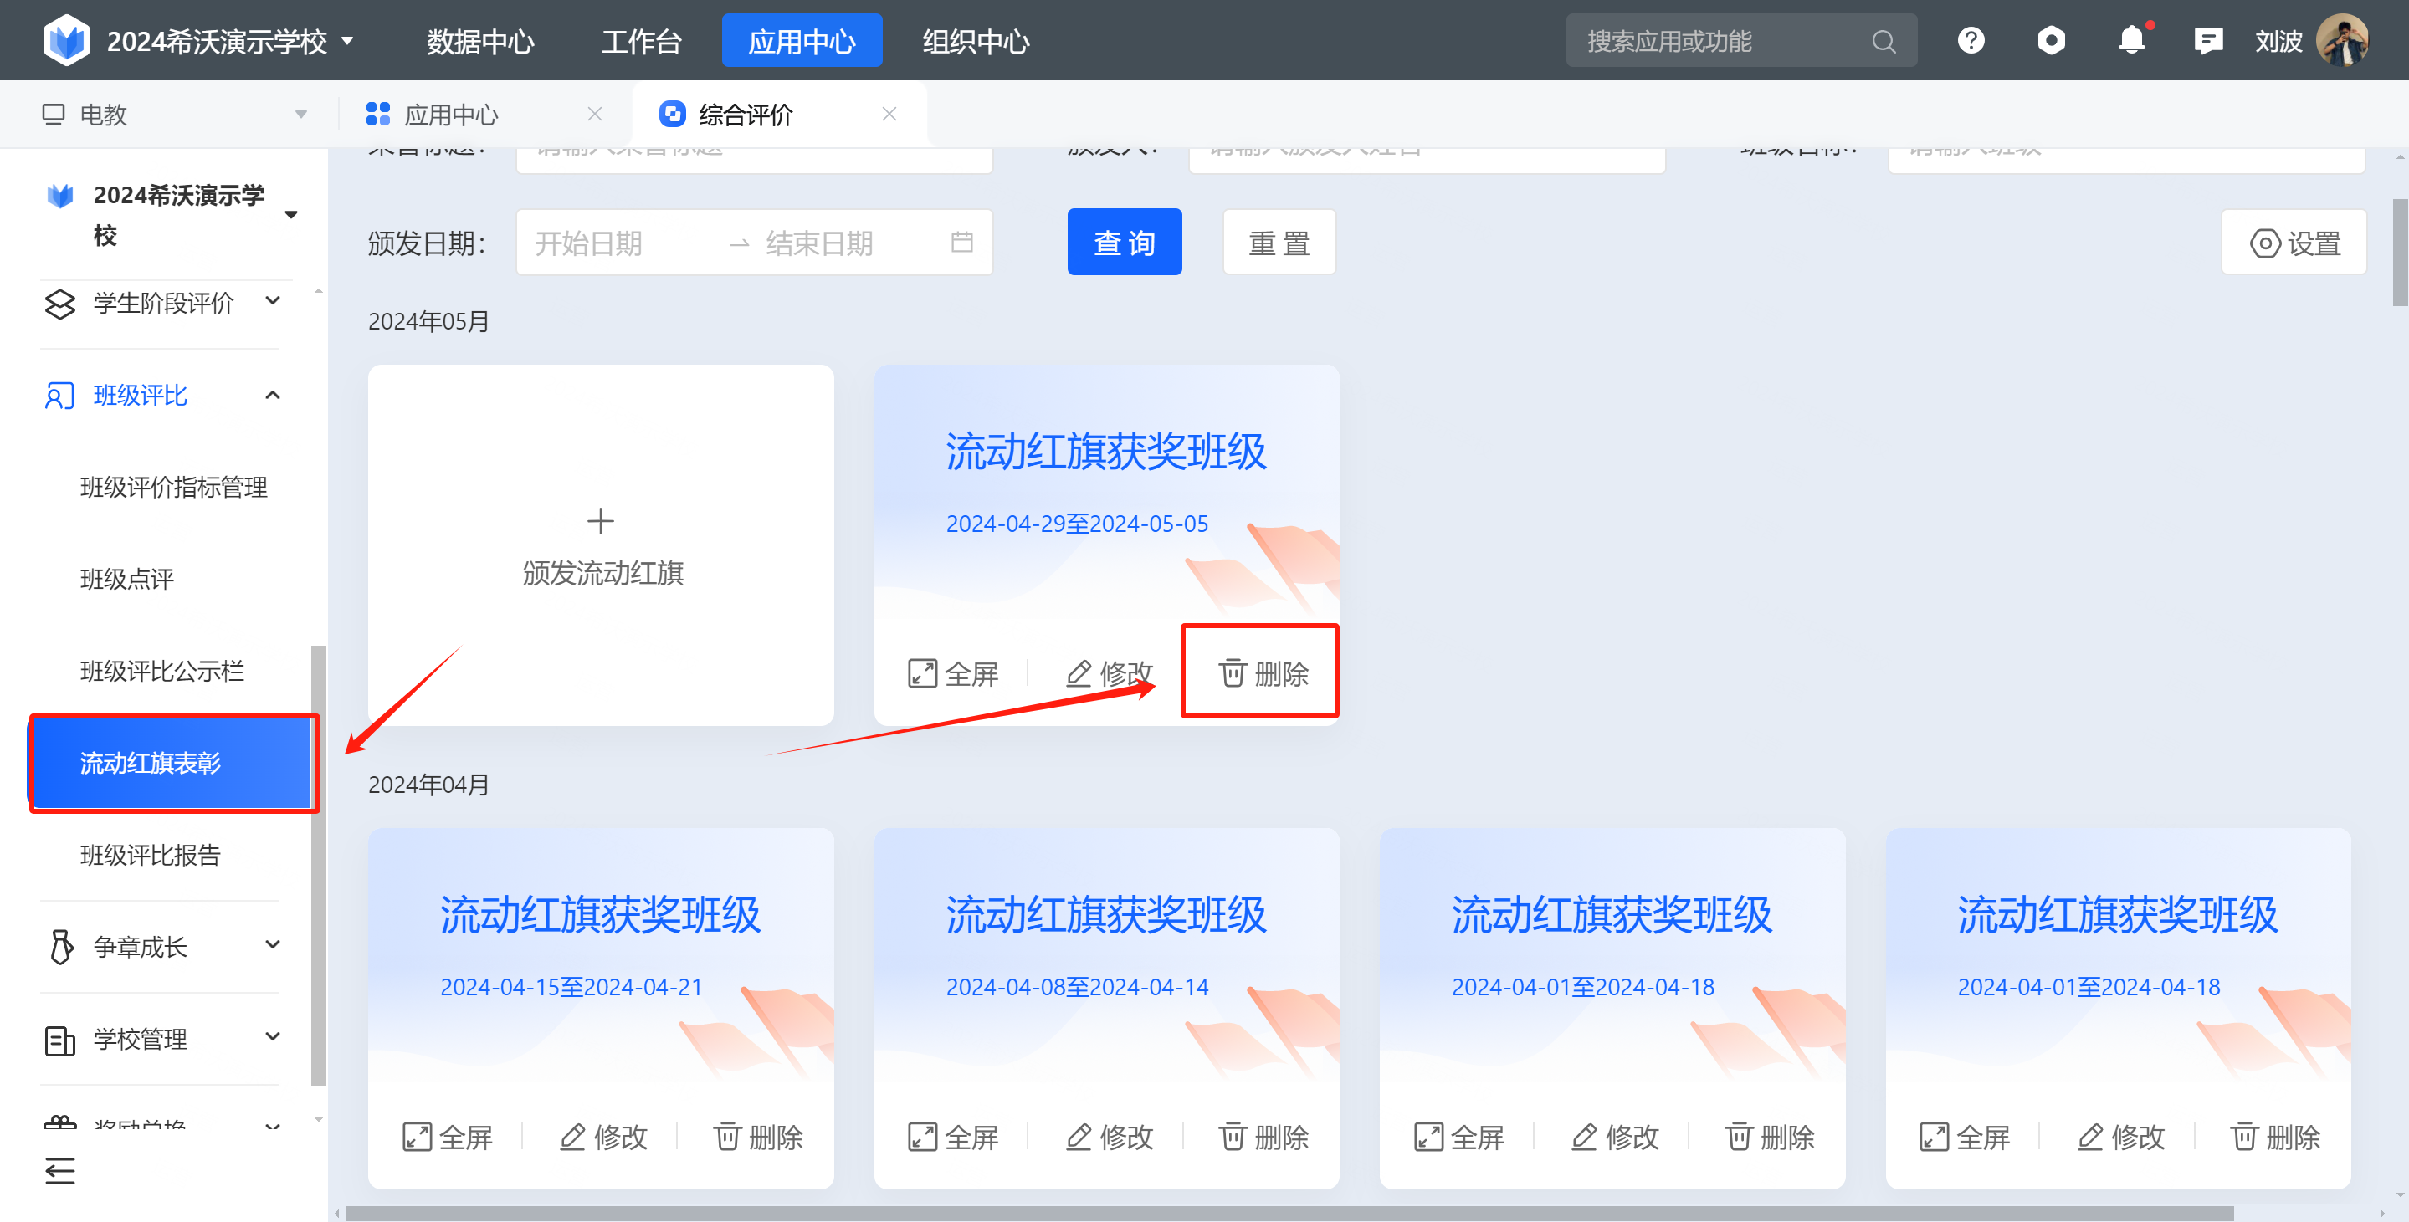Expand the 争章成长 menu chevron
This screenshot has height=1222, width=2409.
coord(273,944)
